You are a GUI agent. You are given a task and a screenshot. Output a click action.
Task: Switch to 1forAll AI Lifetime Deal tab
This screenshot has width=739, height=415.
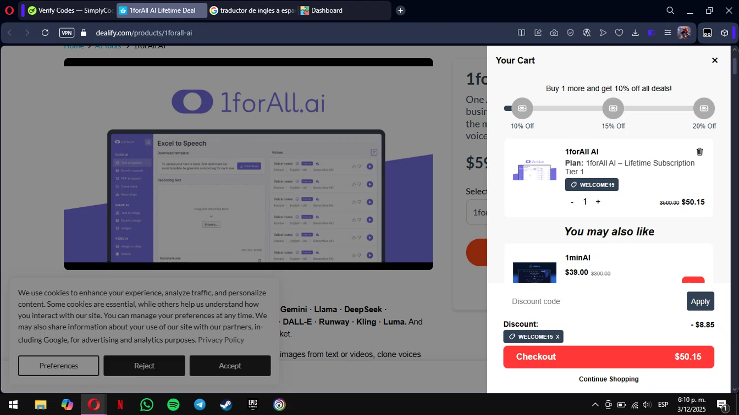(x=162, y=10)
